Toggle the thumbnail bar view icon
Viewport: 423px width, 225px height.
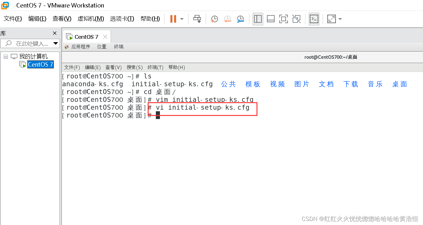(271, 19)
